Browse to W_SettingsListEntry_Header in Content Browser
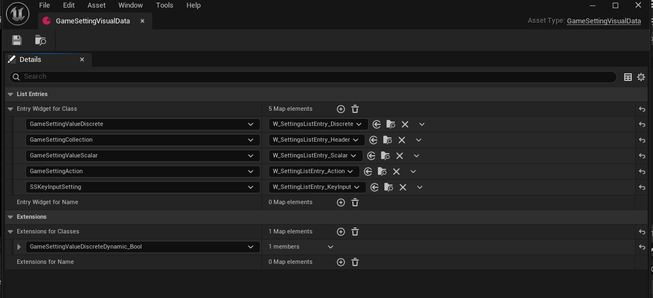Viewport: 653px width, 298px height. tap(388, 140)
